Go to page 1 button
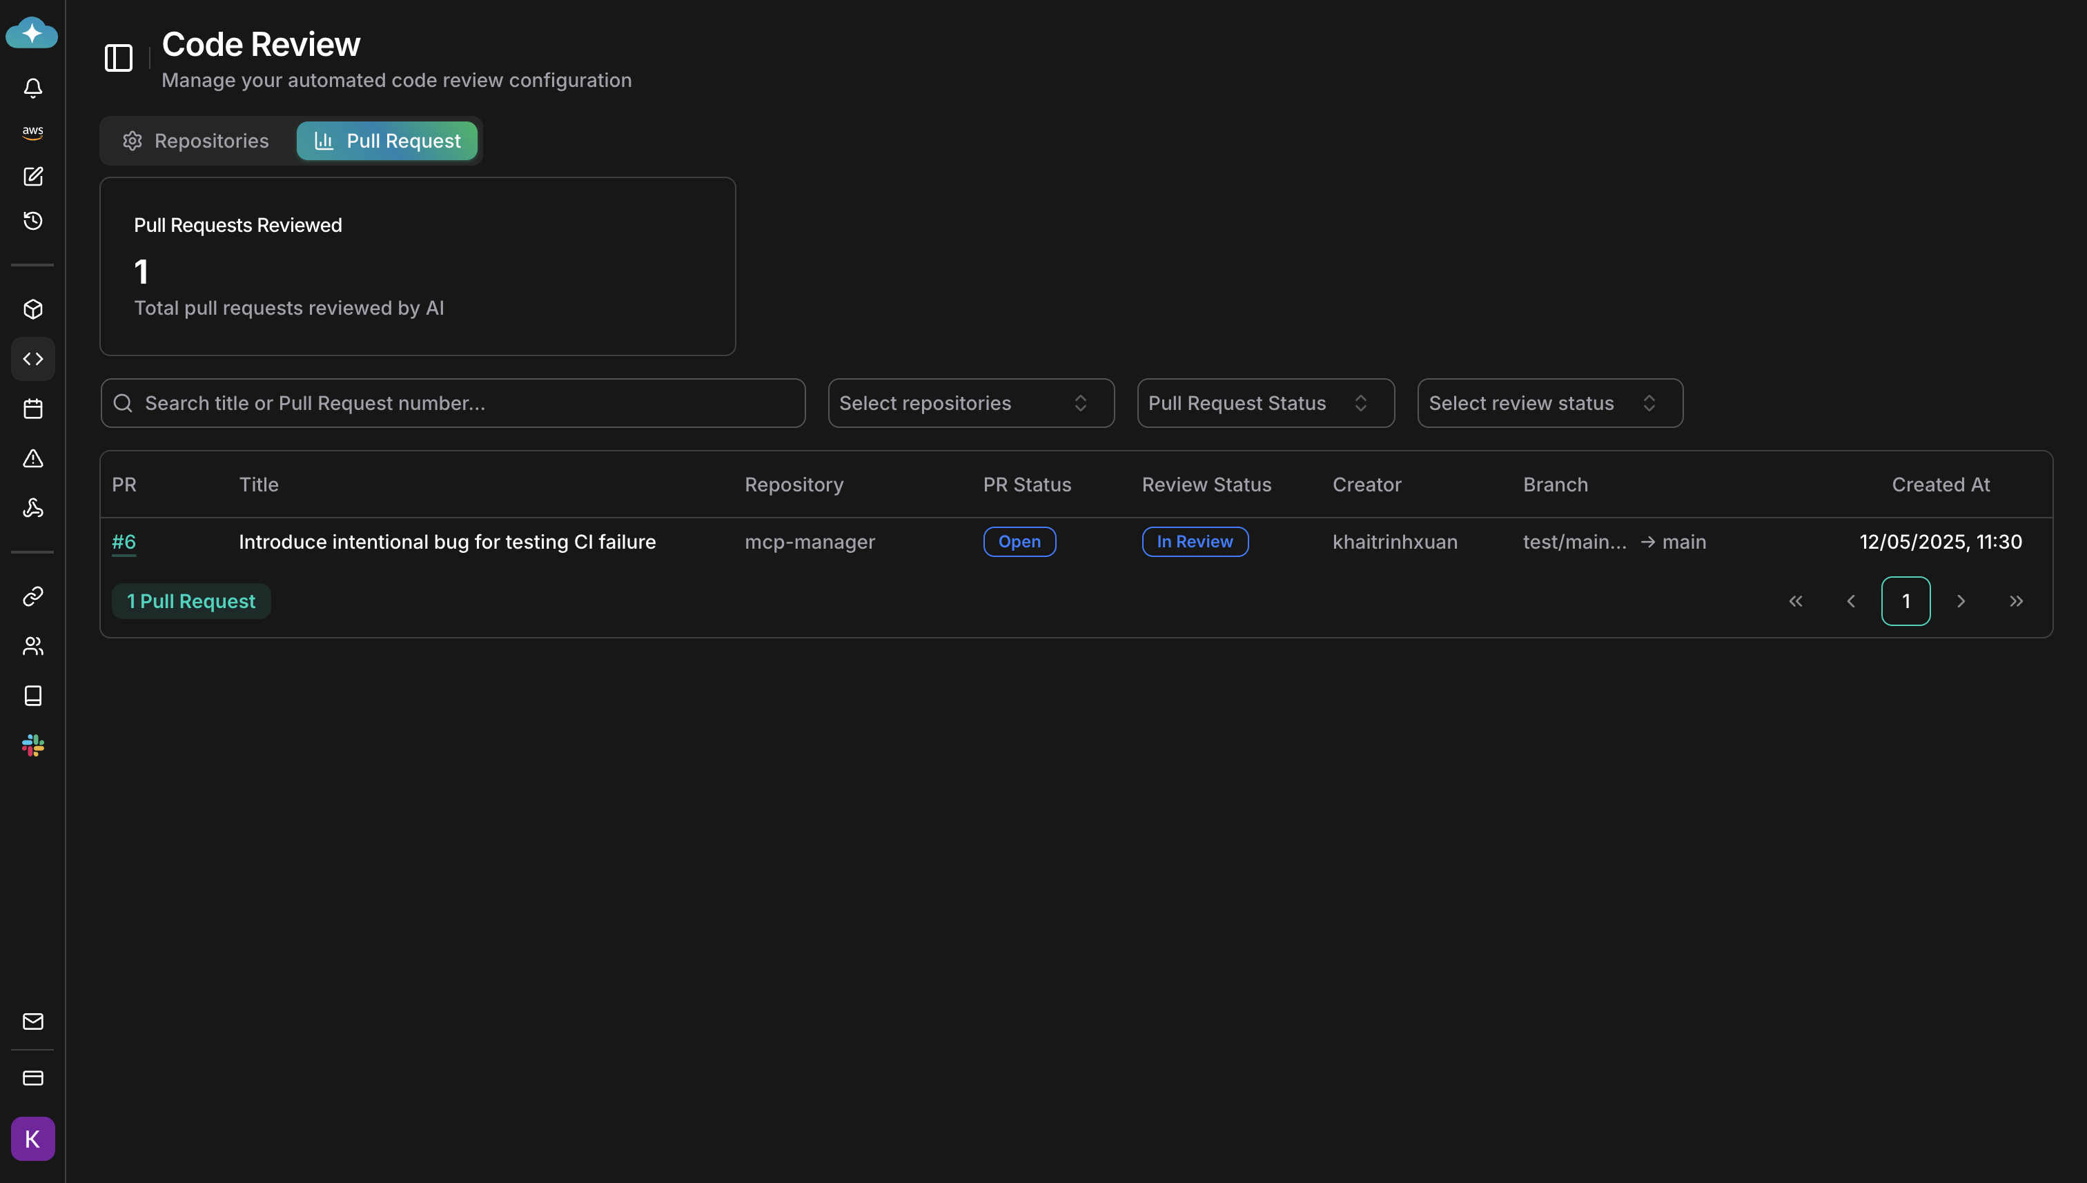Viewport: 2087px width, 1183px height. 1905,601
